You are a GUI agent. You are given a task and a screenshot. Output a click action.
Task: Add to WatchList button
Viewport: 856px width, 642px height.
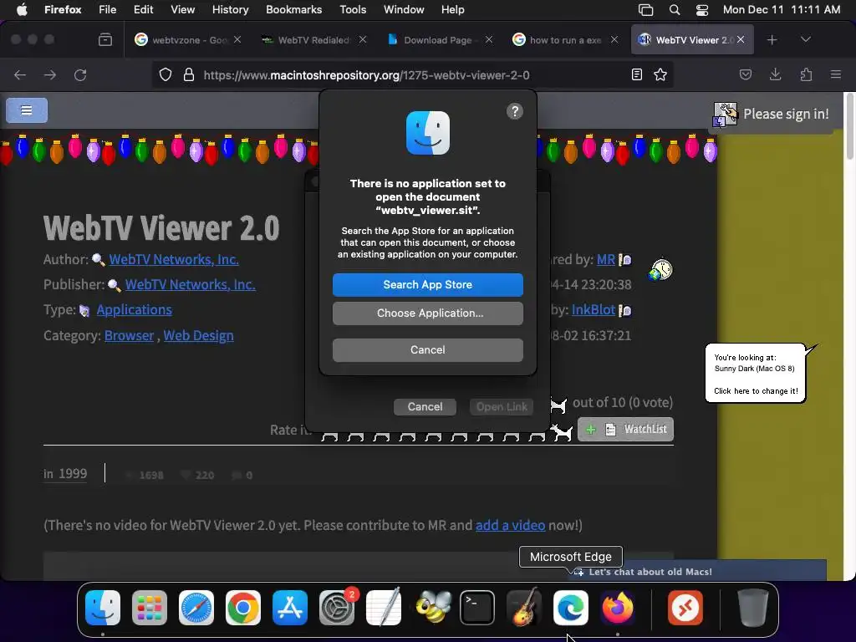[625, 429]
